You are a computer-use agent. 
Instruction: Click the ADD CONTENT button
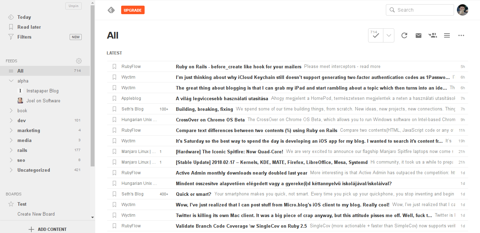48,229
